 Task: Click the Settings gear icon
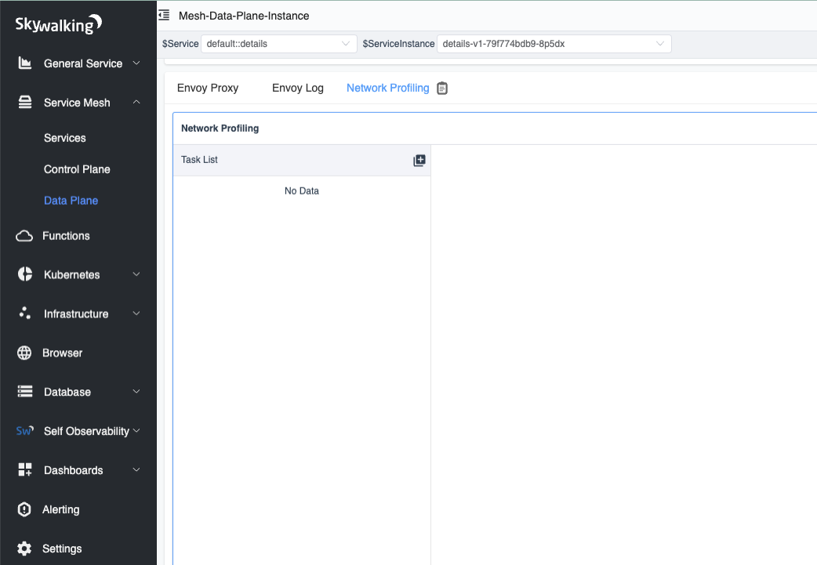point(24,549)
